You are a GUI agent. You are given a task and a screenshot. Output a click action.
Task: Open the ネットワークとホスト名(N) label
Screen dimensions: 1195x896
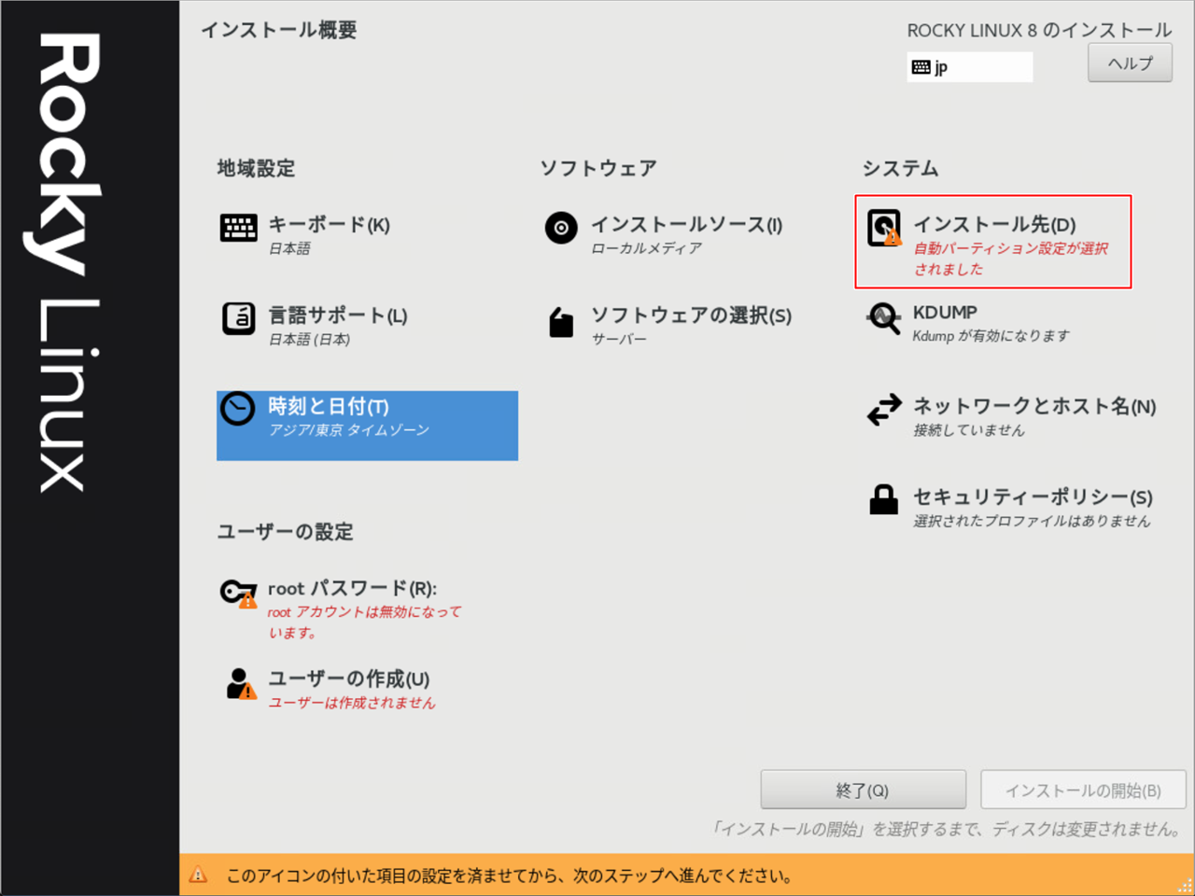1033,406
